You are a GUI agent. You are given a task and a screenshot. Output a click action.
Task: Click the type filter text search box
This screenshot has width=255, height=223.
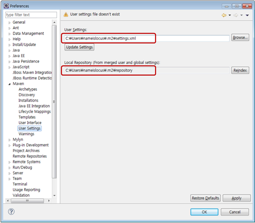click(x=31, y=15)
